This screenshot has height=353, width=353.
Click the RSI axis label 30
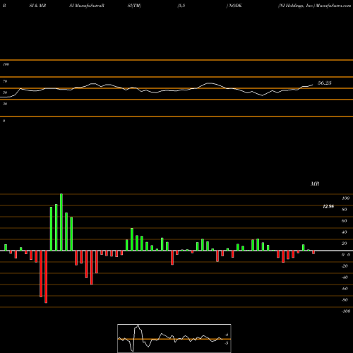(5, 104)
